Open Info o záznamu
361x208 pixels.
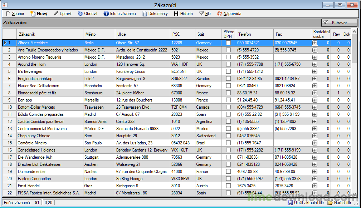pos(120,14)
